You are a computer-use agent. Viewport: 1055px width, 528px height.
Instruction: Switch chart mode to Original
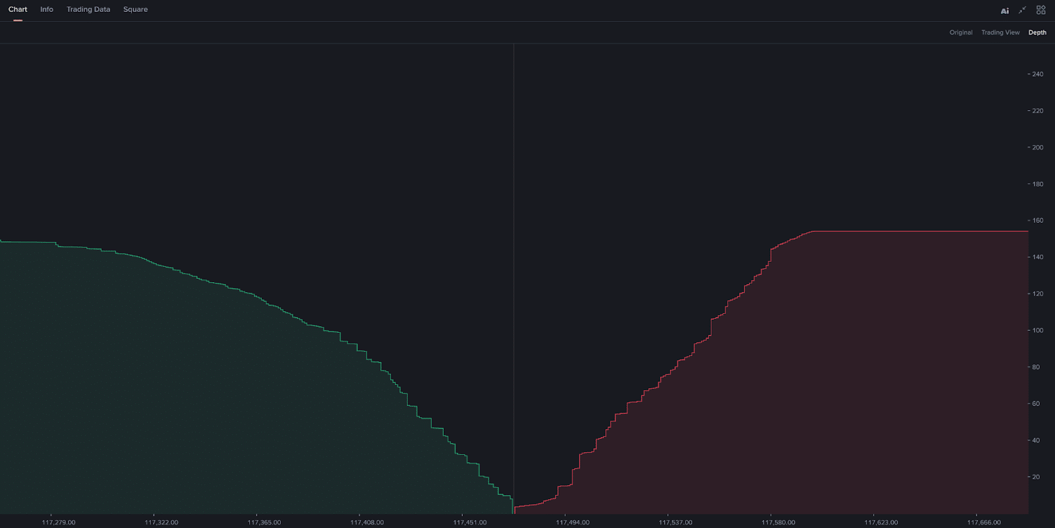coord(961,32)
